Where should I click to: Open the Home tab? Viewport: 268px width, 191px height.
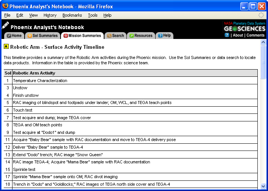click(14, 36)
